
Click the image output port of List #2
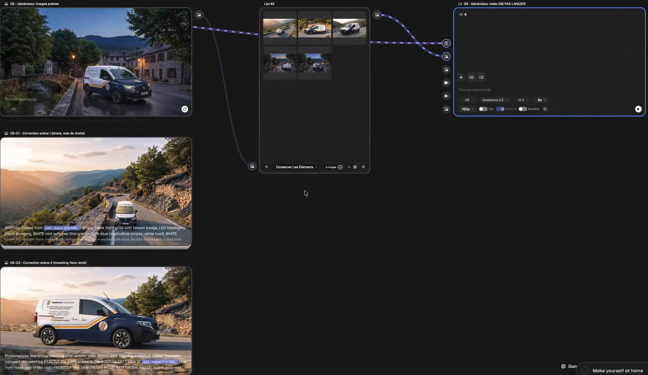377,15
